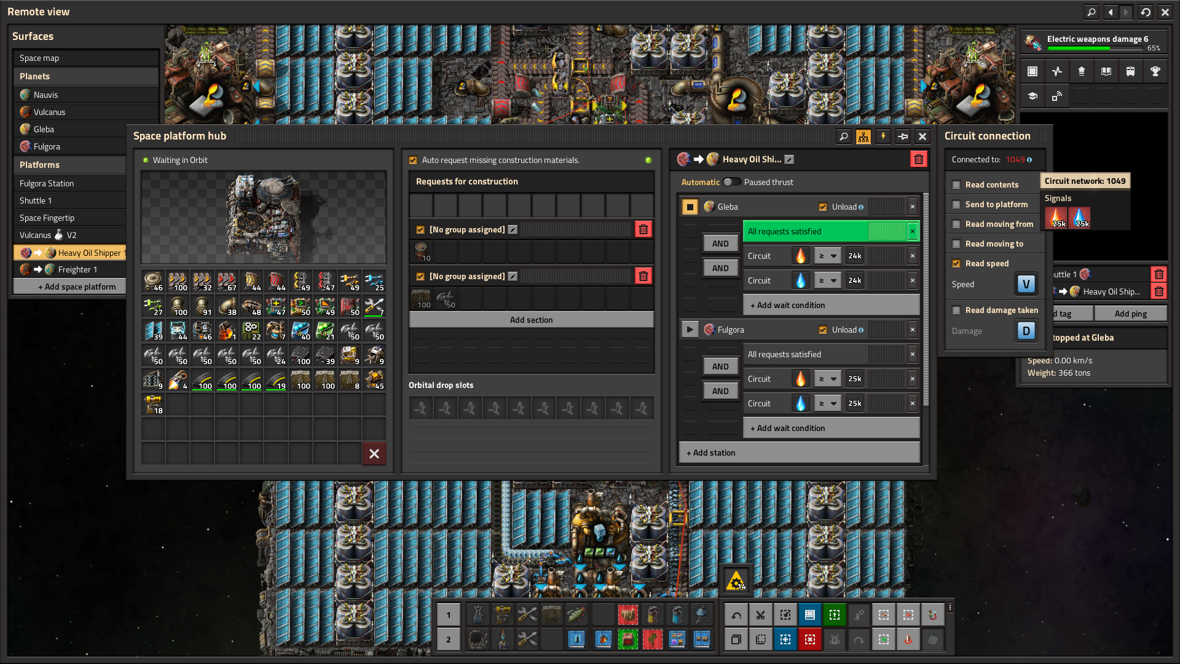The width and height of the screenshot is (1180, 664).
Task: Click the train icon in top-right panel
Action: coord(1130,71)
